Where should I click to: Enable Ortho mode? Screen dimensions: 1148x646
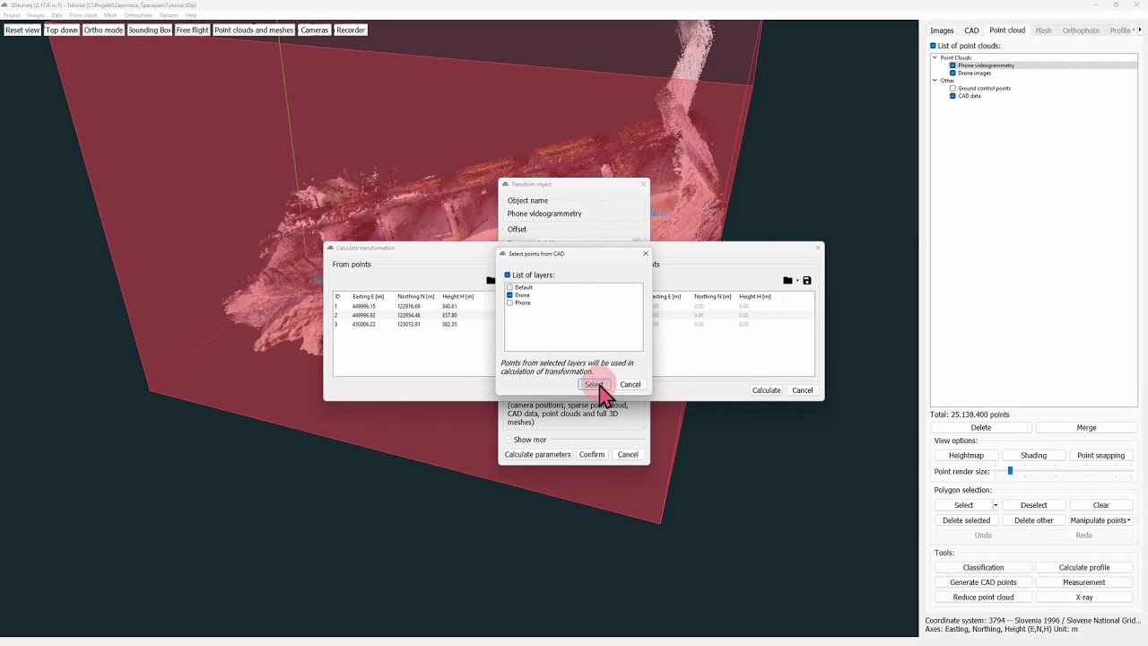pyautogui.click(x=102, y=30)
